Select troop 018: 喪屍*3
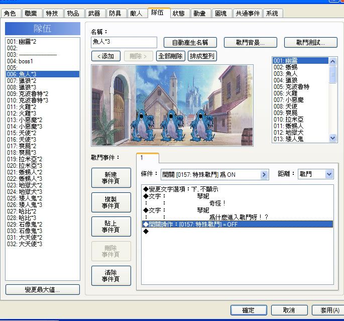The height and width of the screenshot is (321, 344). (x=43, y=153)
